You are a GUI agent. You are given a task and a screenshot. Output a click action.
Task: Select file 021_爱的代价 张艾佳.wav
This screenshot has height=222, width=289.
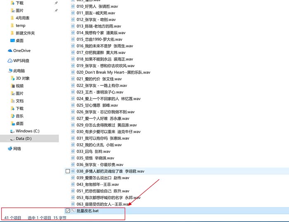[99, 79]
